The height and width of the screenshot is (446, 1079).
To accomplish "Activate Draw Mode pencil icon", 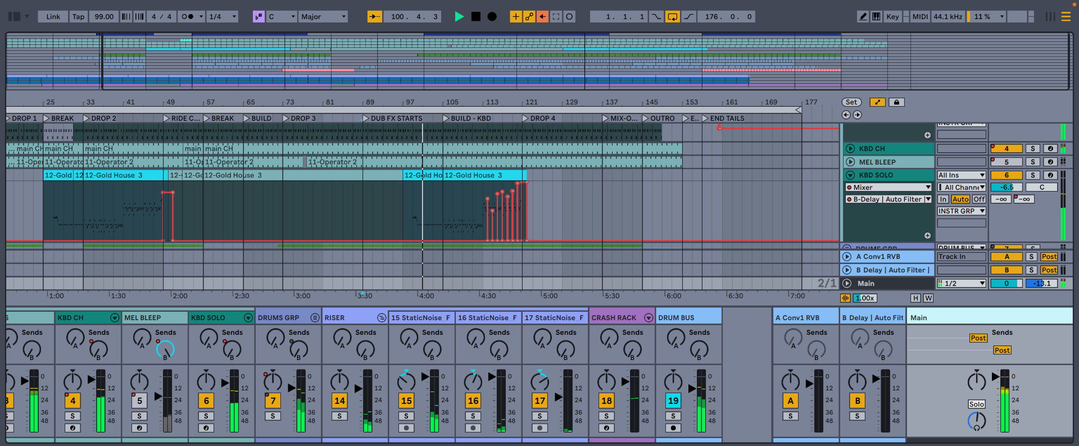I will click(x=863, y=17).
